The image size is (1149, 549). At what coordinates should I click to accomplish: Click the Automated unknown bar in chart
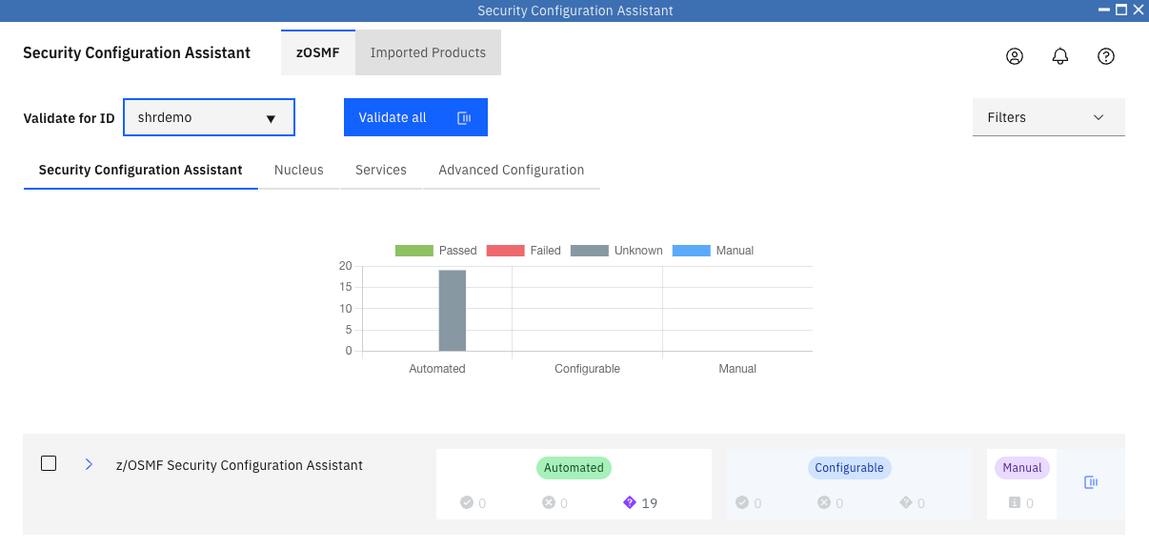coord(453,311)
